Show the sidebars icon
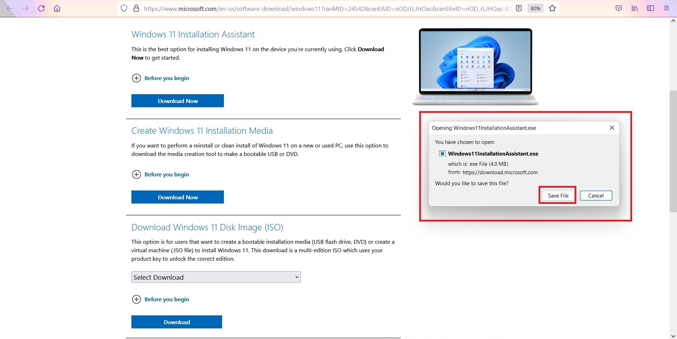677x339 pixels. point(651,8)
